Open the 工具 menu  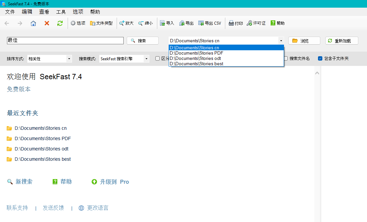61,12
